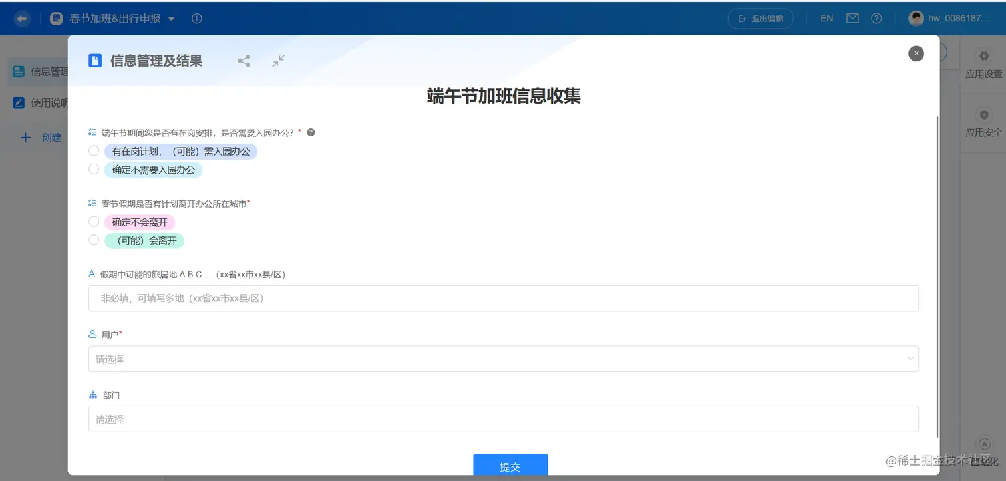Choose the 确定不会离开 answer
The width and height of the screenshot is (1006, 481).
[94, 222]
